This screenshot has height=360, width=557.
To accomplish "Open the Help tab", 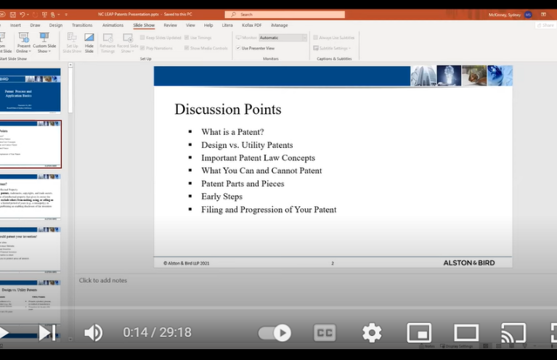I will 208,25.
